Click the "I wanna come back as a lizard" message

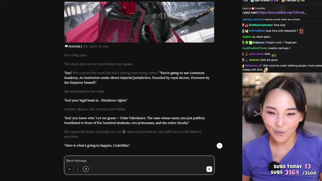281,19
